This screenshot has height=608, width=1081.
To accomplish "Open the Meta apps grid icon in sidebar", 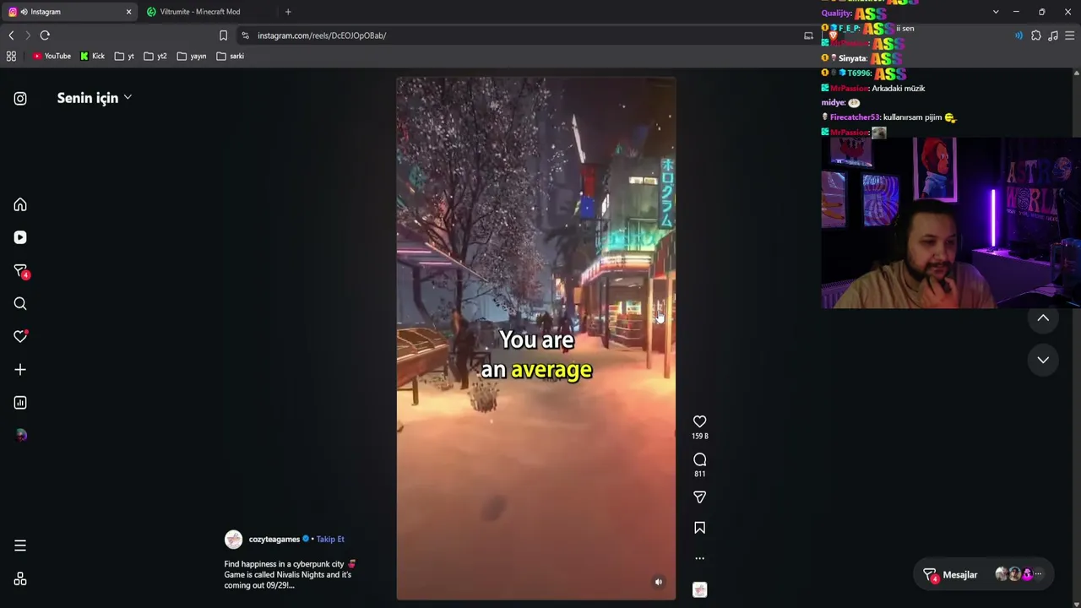I will pyautogui.click(x=20, y=579).
